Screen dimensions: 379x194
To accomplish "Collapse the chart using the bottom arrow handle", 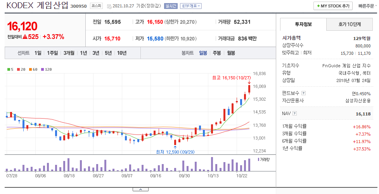I will pyautogui.click(x=140, y=189).
